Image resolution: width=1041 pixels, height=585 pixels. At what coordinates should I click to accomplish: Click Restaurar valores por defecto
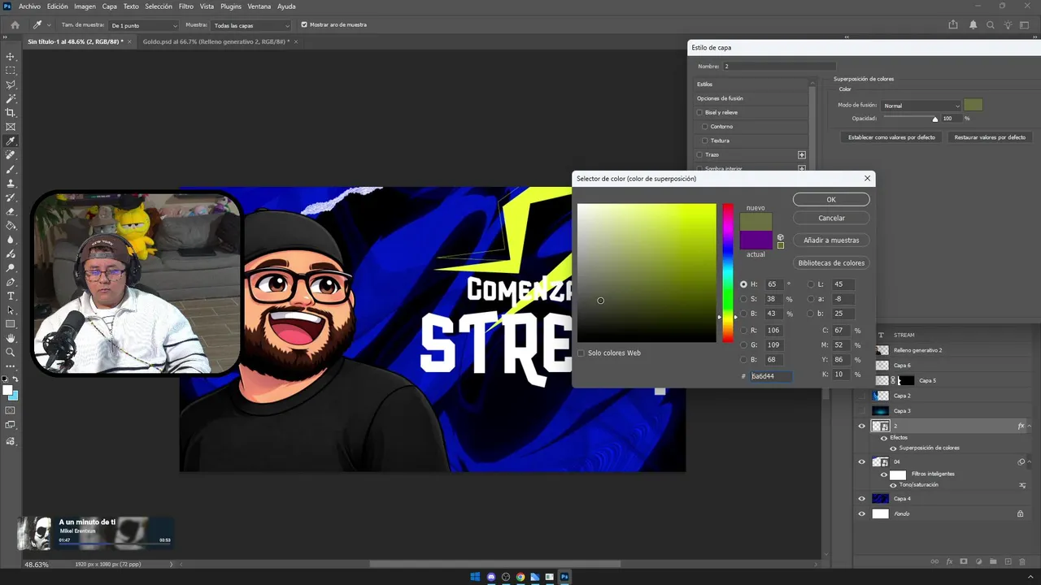990,137
